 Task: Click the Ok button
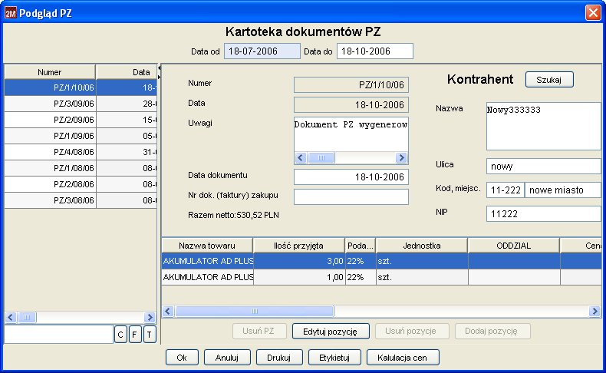click(182, 358)
